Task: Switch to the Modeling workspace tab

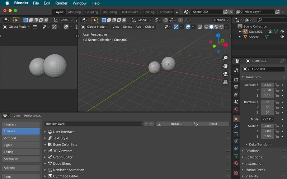Action: 74,12
